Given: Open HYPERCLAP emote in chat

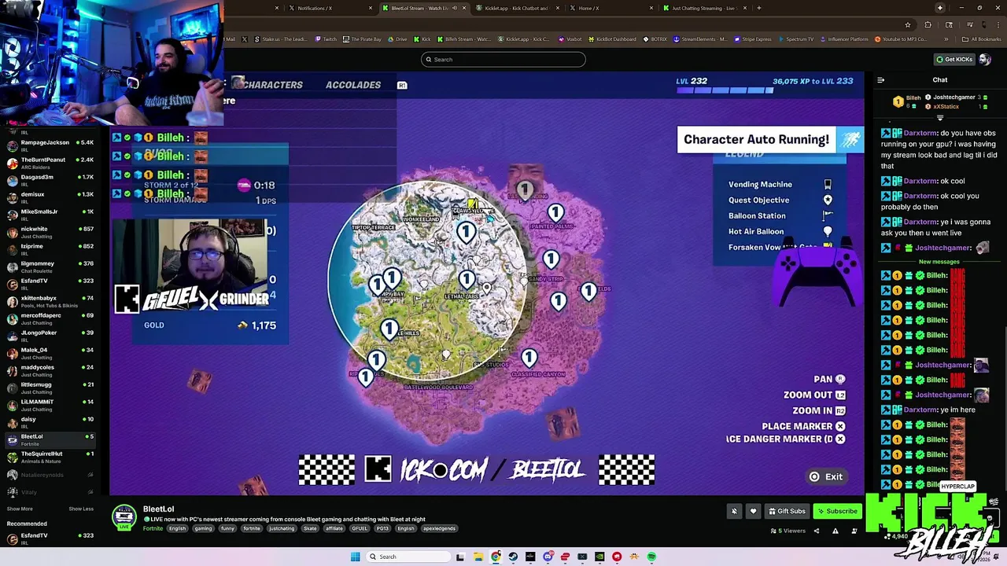Looking at the screenshot, I should (x=957, y=485).
